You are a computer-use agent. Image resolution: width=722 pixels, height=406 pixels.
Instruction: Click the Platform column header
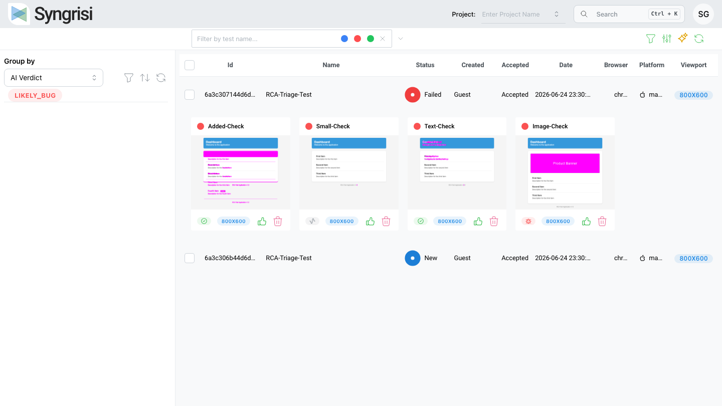click(652, 65)
